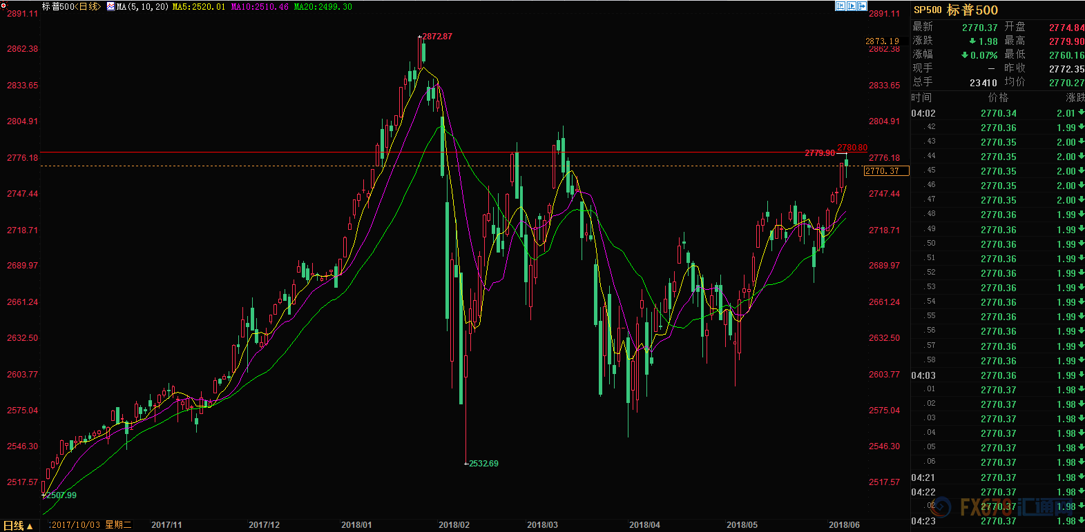
Task: Click the 最新 value 2770.37
Action: [x=979, y=28]
